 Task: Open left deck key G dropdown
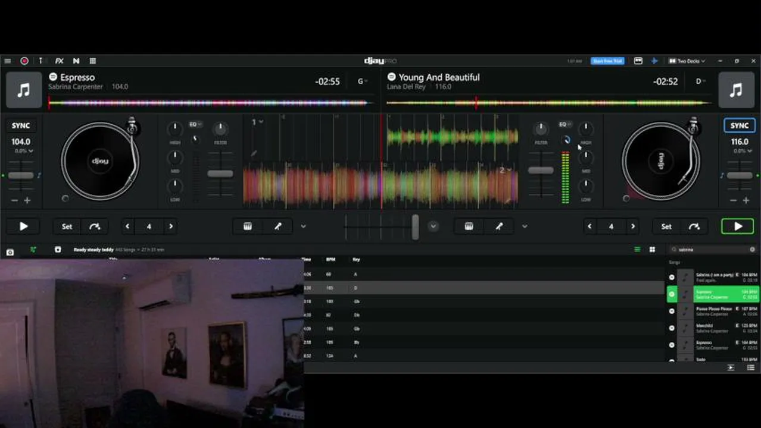point(362,81)
